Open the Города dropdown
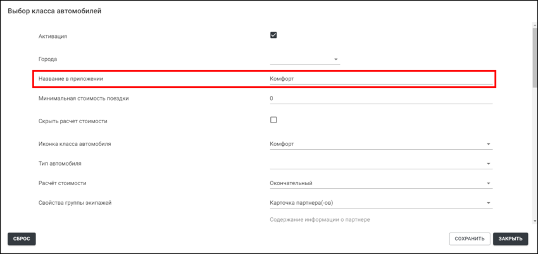 click(305, 59)
